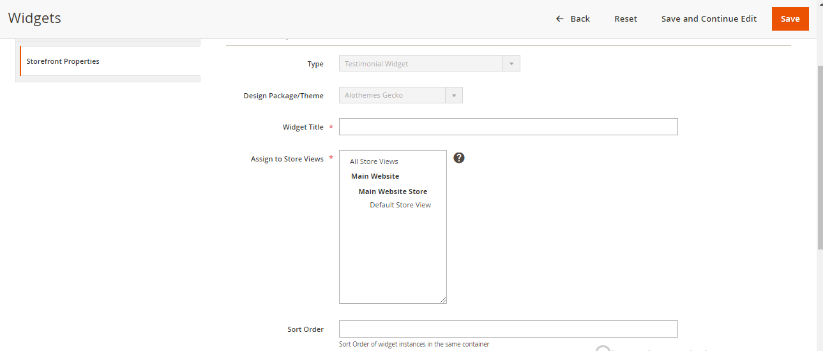
Task: Focus the Widget Title text field
Action: click(x=508, y=127)
